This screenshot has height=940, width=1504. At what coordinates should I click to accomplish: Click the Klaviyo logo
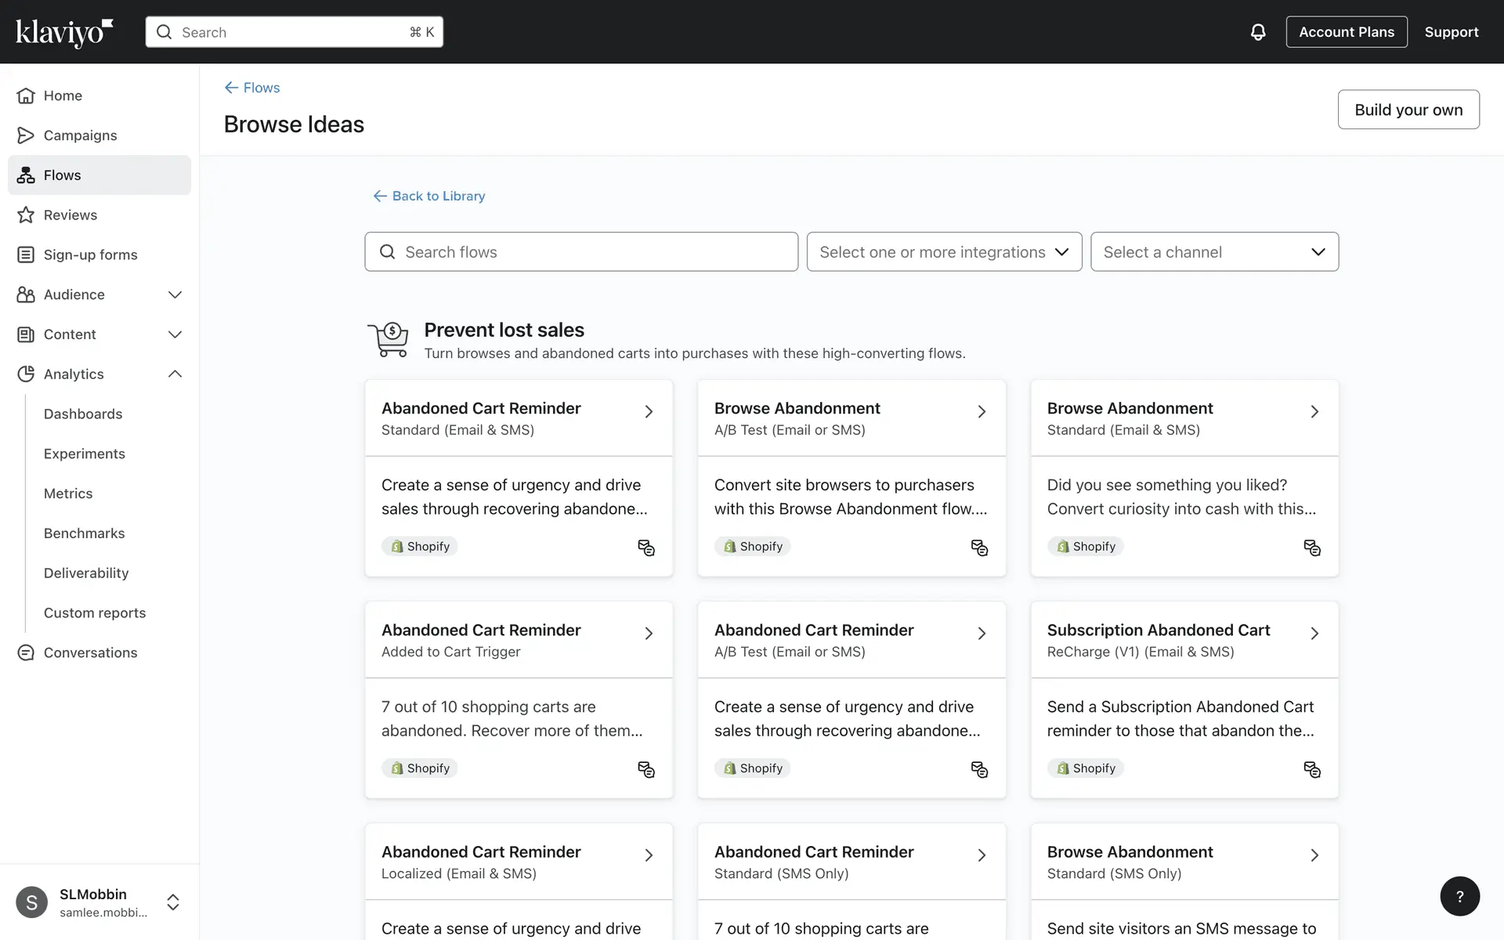pyautogui.click(x=64, y=32)
